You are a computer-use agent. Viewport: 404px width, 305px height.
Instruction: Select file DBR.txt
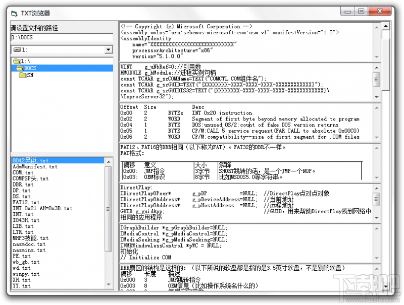pyautogui.click(x=23, y=185)
